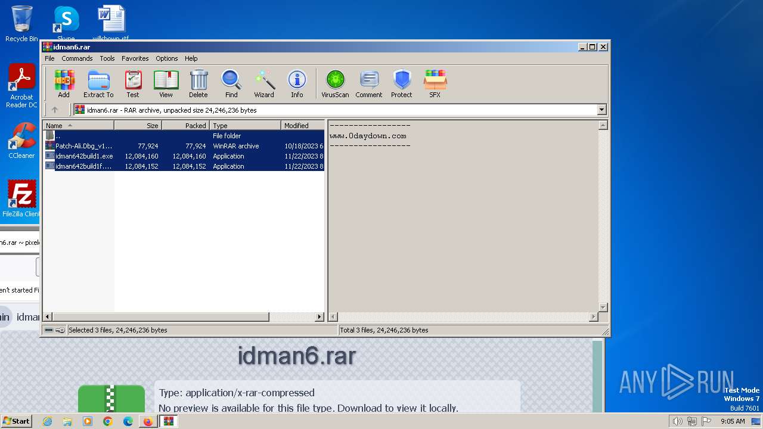Viewport: 763px width, 429px height.
Task: Select the parent folder '..' row
Action: click(x=184, y=136)
